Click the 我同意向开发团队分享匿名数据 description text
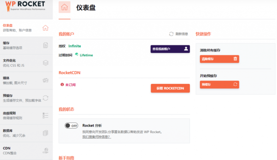 click(x=122, y=132)
